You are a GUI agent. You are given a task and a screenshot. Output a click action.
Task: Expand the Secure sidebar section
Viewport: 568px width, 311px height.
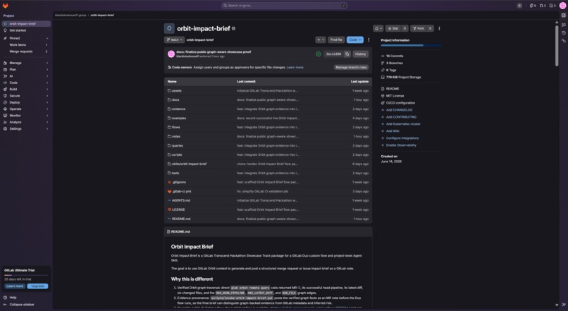[25, 96]
